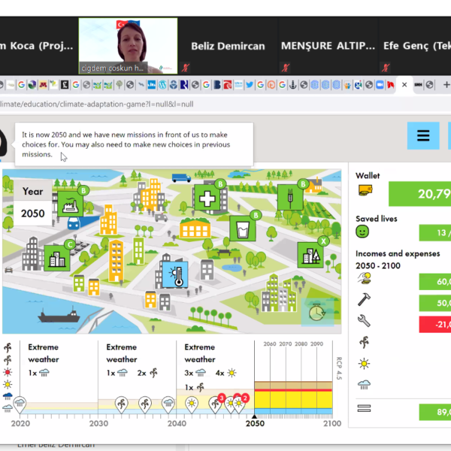This screenshot has height=451, width=451.
Task: Select the wheat agriculture mission icon
Action: (x=291, y=198)
